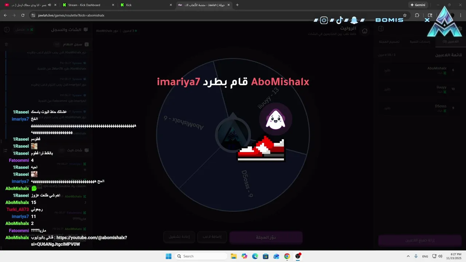Open Copilot from the taskbar
The height and width of the screenshot is (262, 466).
point(244,256)
